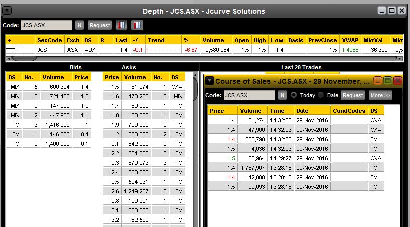
Task: Select bid volume 1,416,000
Action: pos(58,125)
